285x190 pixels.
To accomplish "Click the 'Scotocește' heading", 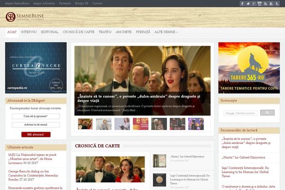I will [x=228, y=101].
